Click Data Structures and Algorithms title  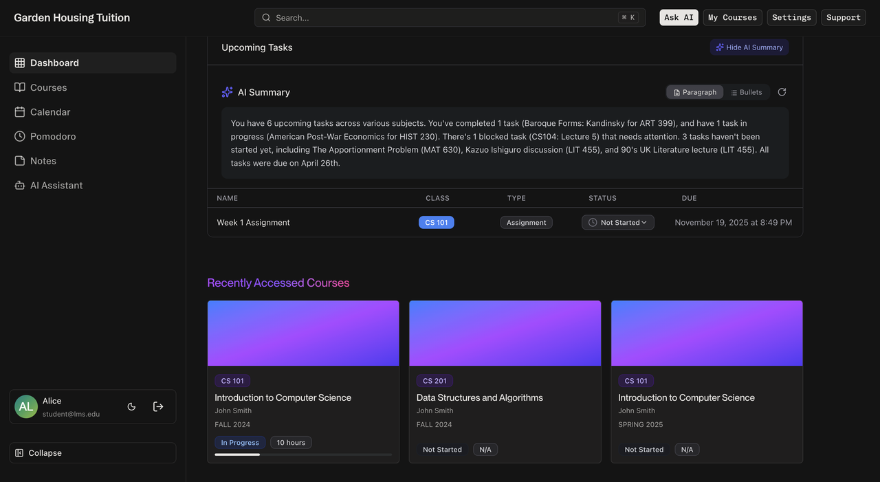[x=480, y=397]
